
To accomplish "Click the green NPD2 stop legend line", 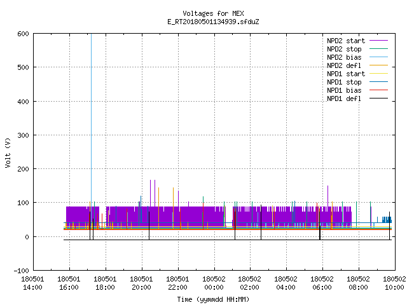I will [379, 49].
